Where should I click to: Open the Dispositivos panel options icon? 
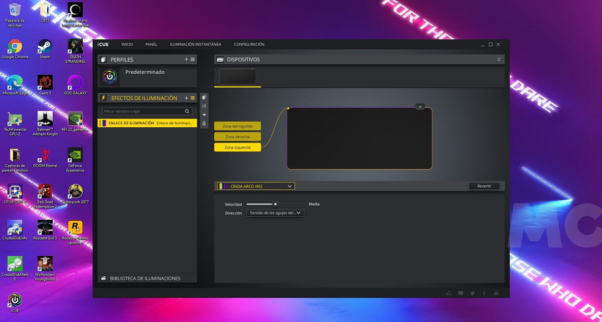point(499,59)
